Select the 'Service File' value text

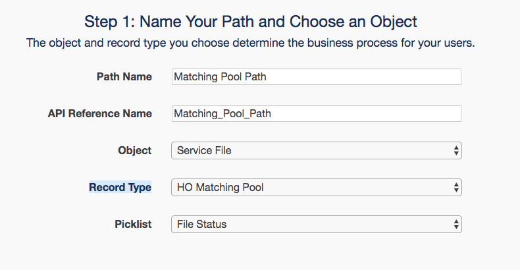pos(205,151)
